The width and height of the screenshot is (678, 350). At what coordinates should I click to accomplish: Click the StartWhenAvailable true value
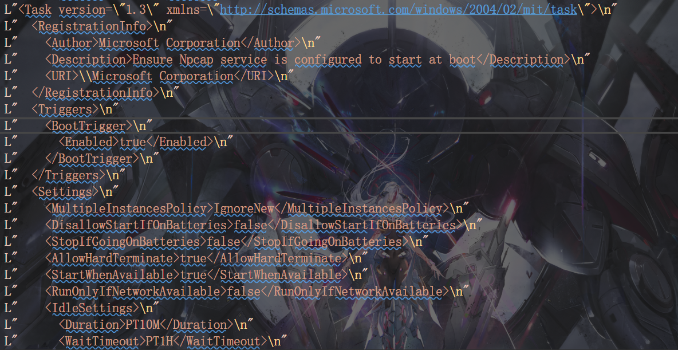pos(194,275)
